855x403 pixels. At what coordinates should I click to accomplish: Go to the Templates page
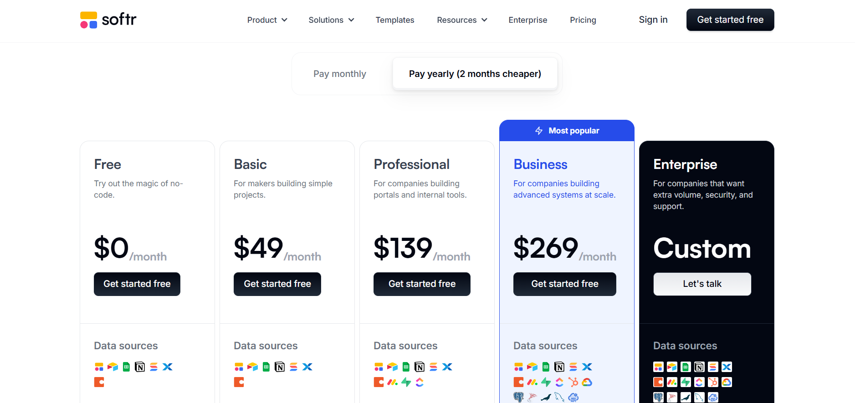395,20
